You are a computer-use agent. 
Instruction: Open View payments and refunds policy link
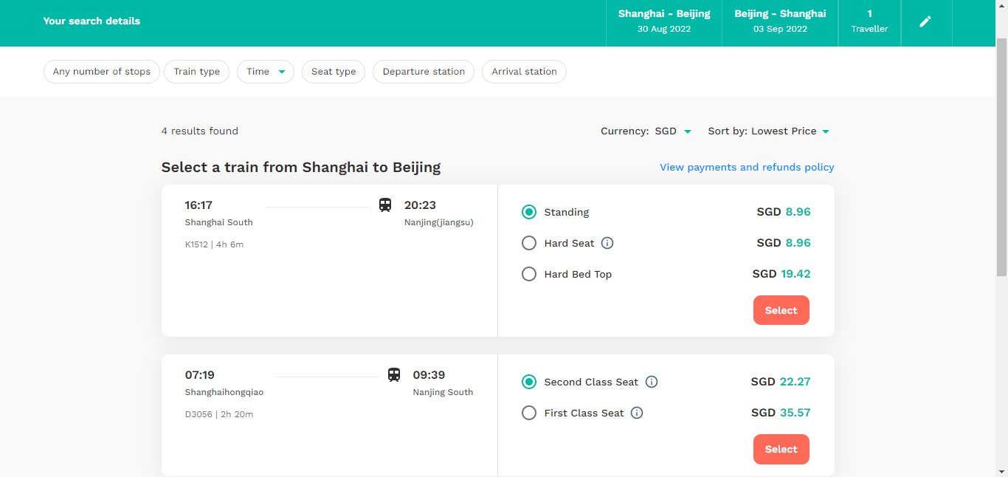pos(747,167)
